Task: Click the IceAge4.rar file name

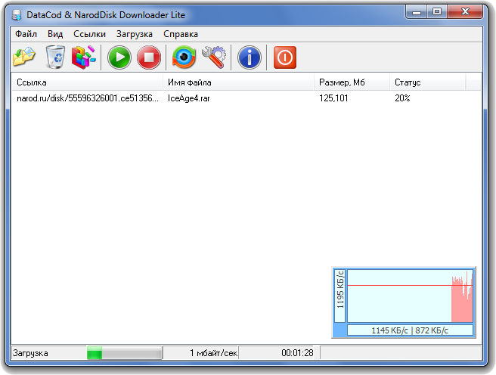Action: (188, 98)
